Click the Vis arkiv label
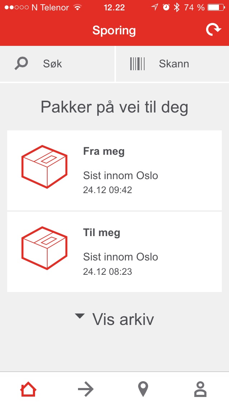This screenshot has height=407, width=229. point(123,319)
